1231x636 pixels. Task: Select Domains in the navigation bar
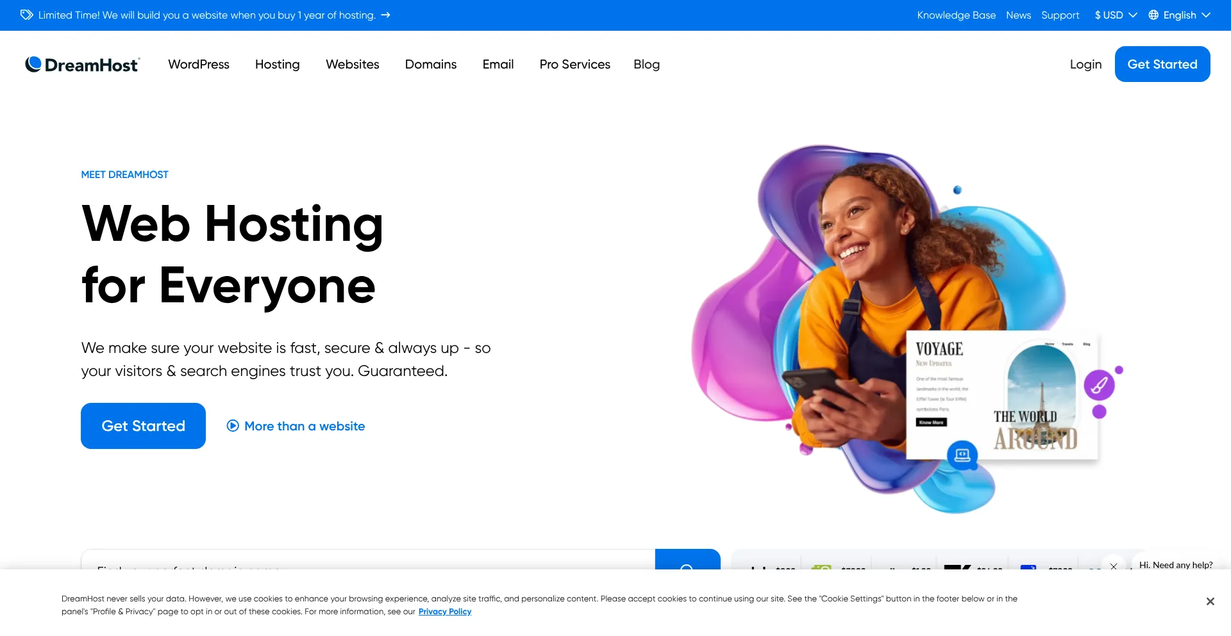431,64
